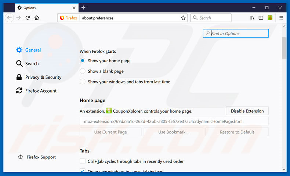The height and width of the screenshot is (176, 290).
Task: Reload the current page
Action: (28, 18)
